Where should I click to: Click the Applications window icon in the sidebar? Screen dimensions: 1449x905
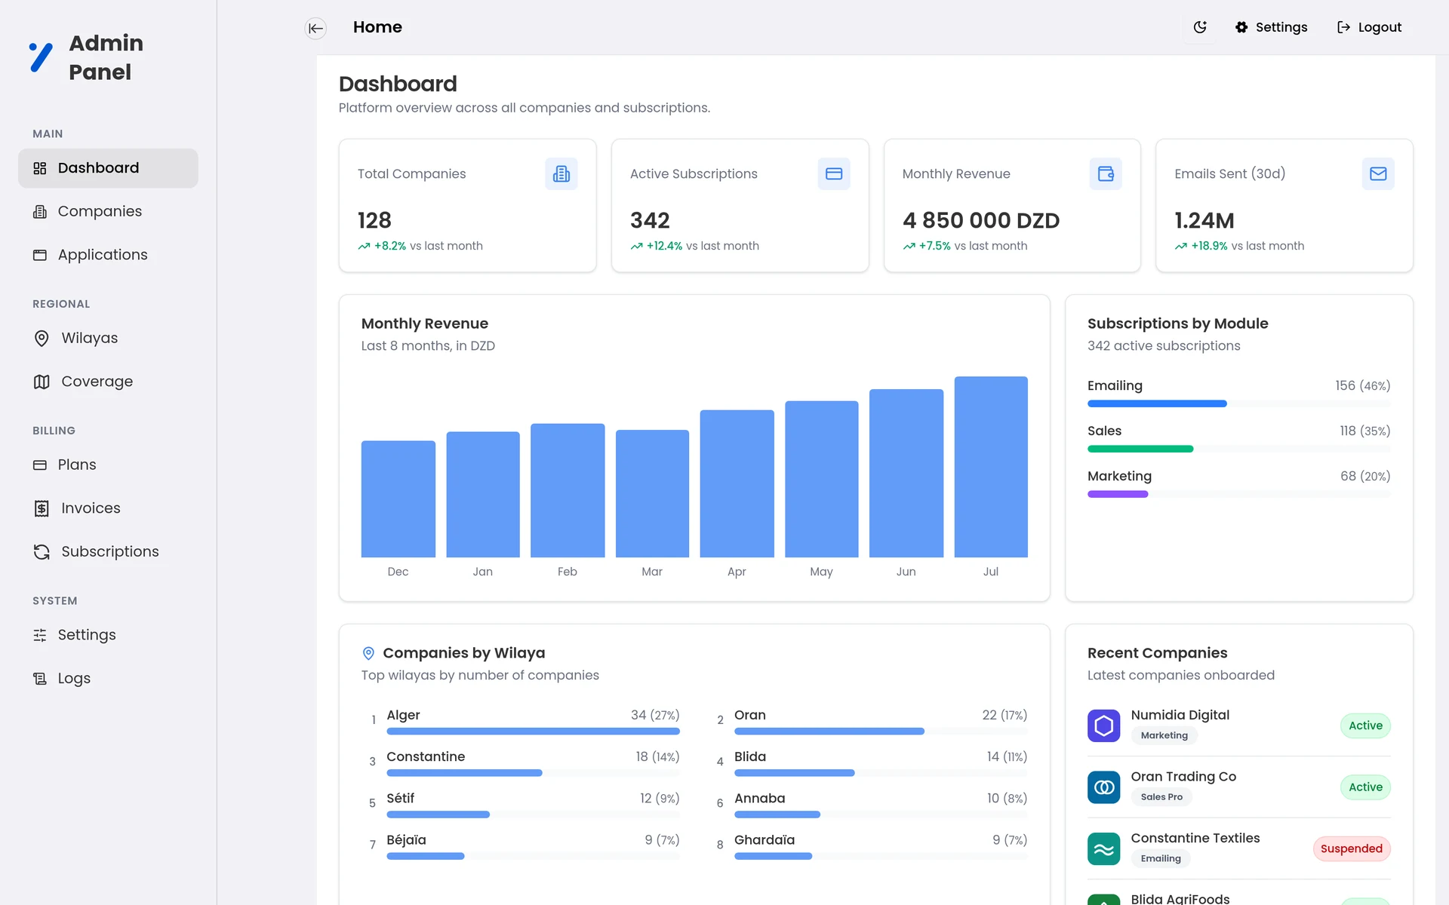pos(40,255)
